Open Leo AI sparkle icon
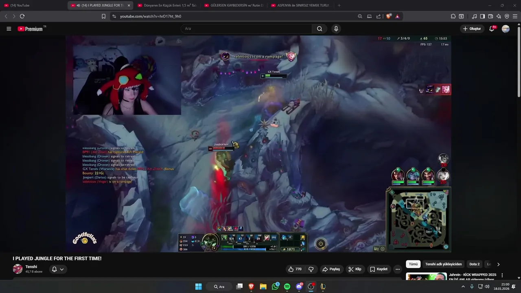The width and height of the screenshot is (521, 293). [499, 16]
